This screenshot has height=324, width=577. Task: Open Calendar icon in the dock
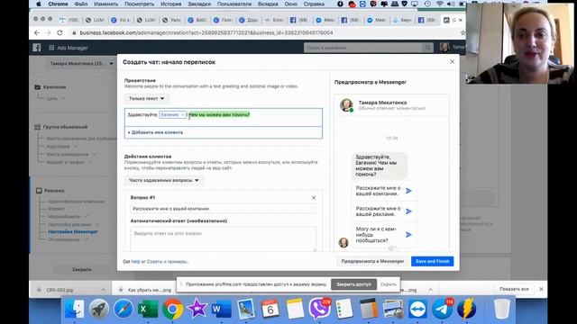(x=270, y=309)
